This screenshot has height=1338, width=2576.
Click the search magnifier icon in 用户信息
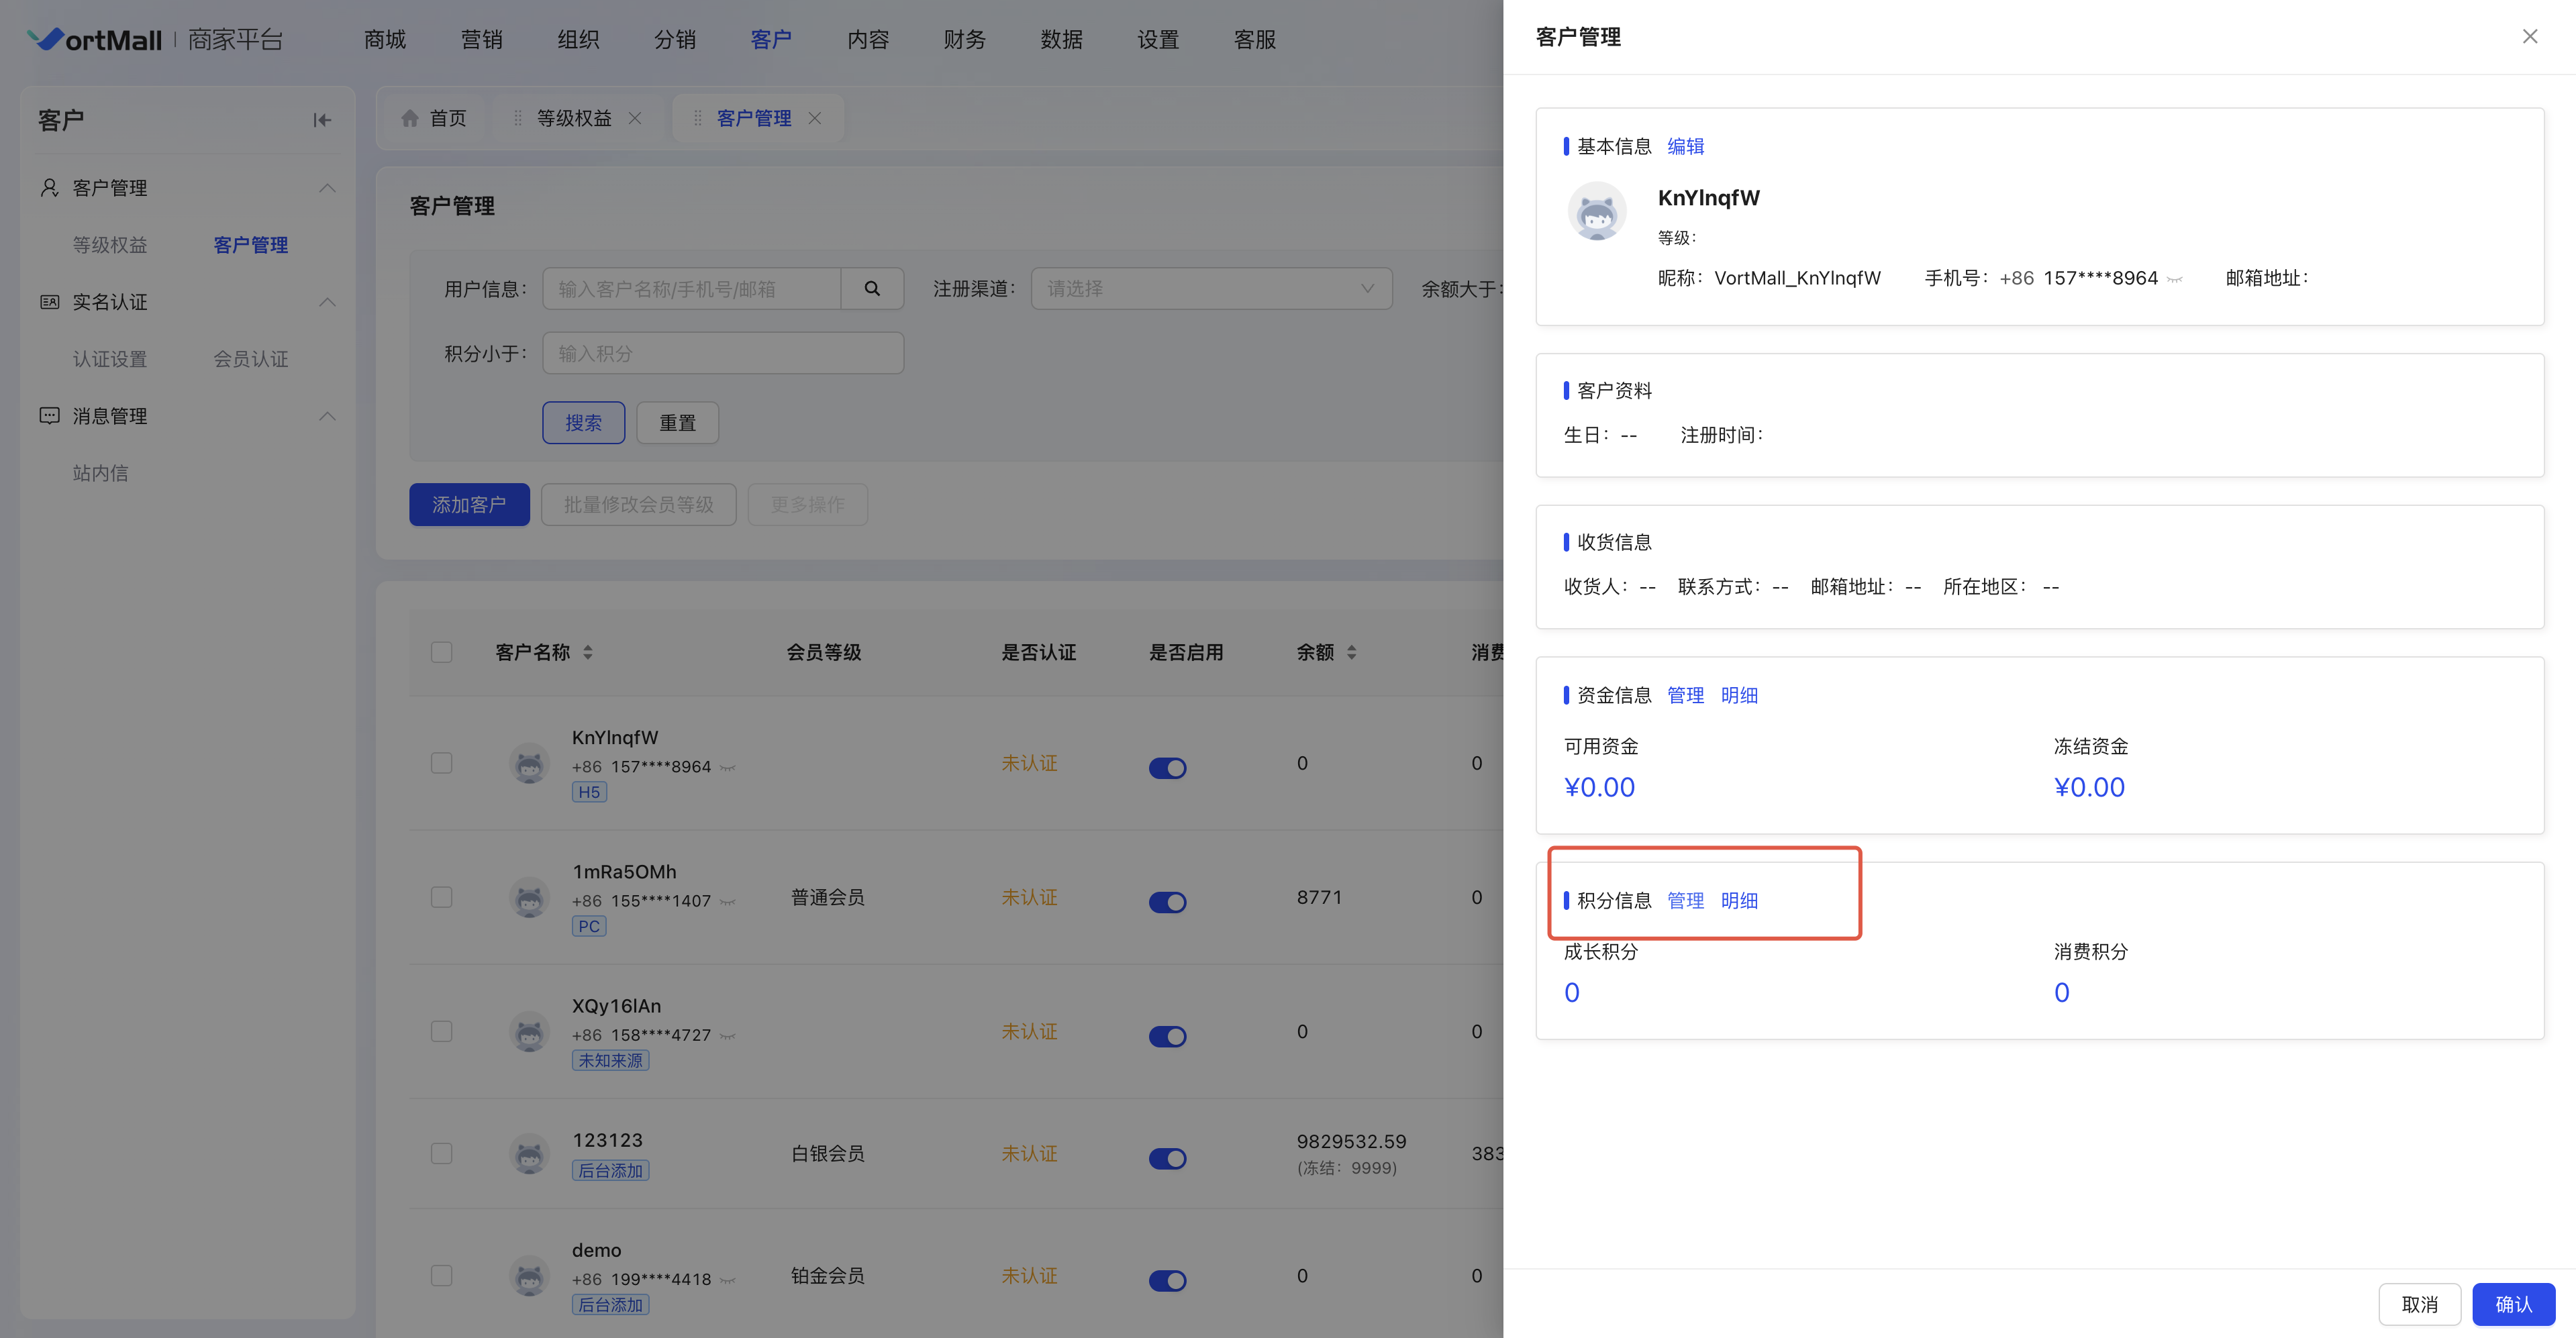[x=872, y=289]
